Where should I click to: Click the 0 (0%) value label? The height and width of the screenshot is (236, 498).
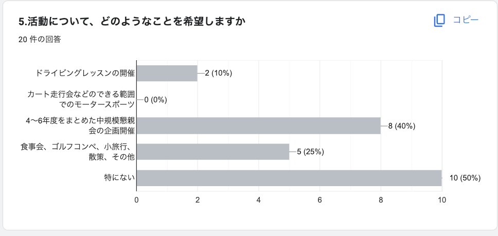(x=156, y=100)
